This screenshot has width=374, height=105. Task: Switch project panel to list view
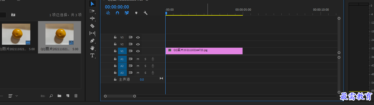click(x=10, y=96)
